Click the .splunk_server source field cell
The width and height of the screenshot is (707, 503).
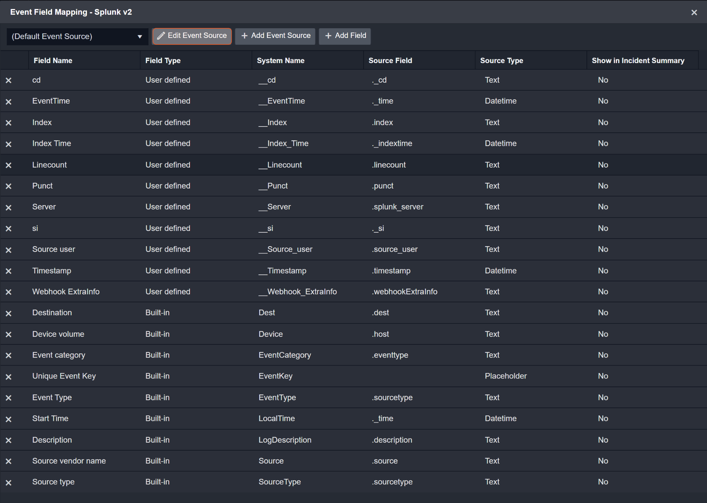tap(397, 207)
